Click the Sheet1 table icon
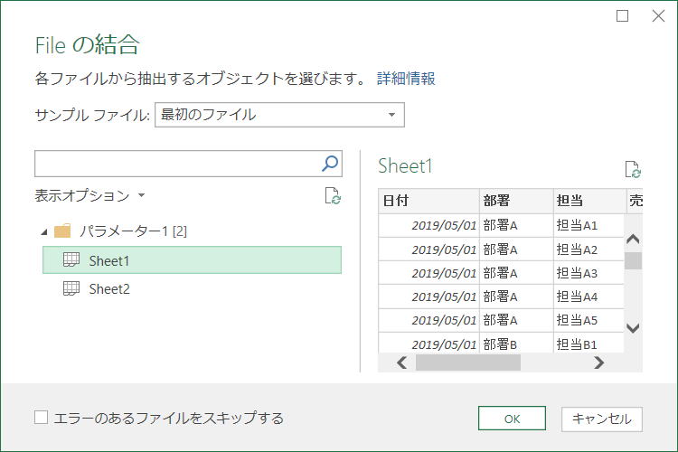678x452 pixels. [x=71, y=259]
